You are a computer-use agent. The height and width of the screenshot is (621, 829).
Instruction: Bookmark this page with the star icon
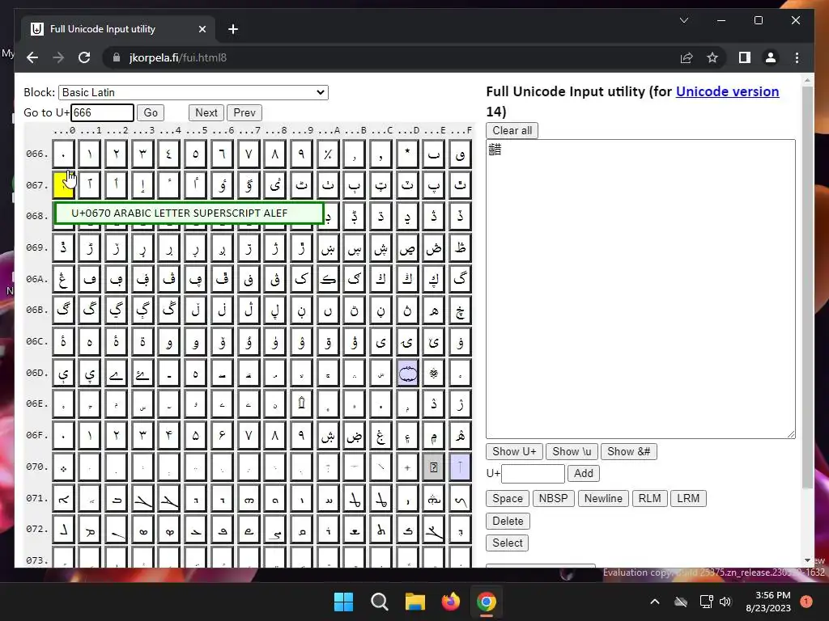pos(712,57)
